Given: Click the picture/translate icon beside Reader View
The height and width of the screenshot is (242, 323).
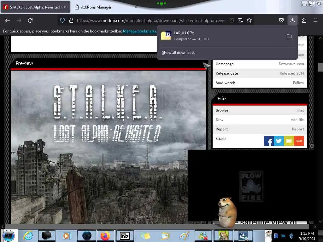Looking at the screenshot, I should (240, 20).
